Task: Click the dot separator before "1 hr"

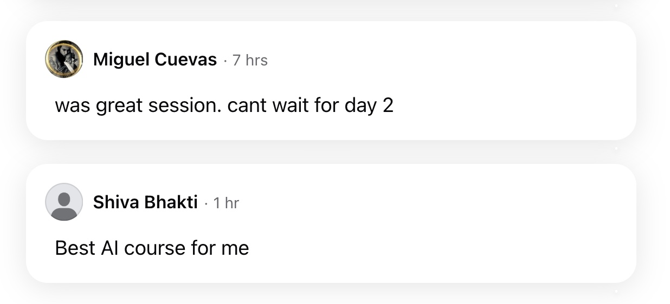Action: click(x=206, y=203)
